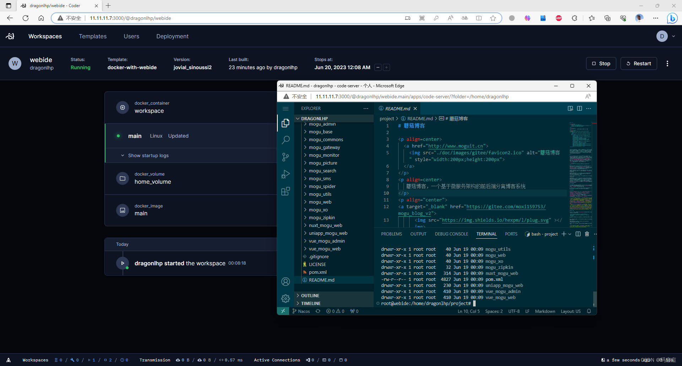Open new browser tab with plus icon
The height and width of the screenshot is (366, 682).
click(108, 6)
